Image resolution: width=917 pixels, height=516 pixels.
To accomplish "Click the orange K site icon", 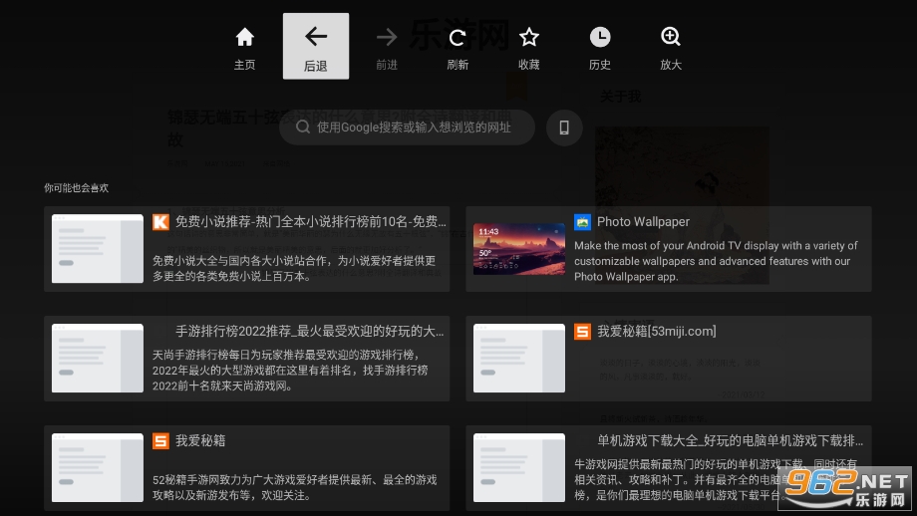I will click(160, 222).
